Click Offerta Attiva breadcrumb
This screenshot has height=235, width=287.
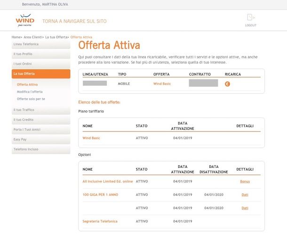[x=81, y=37]
